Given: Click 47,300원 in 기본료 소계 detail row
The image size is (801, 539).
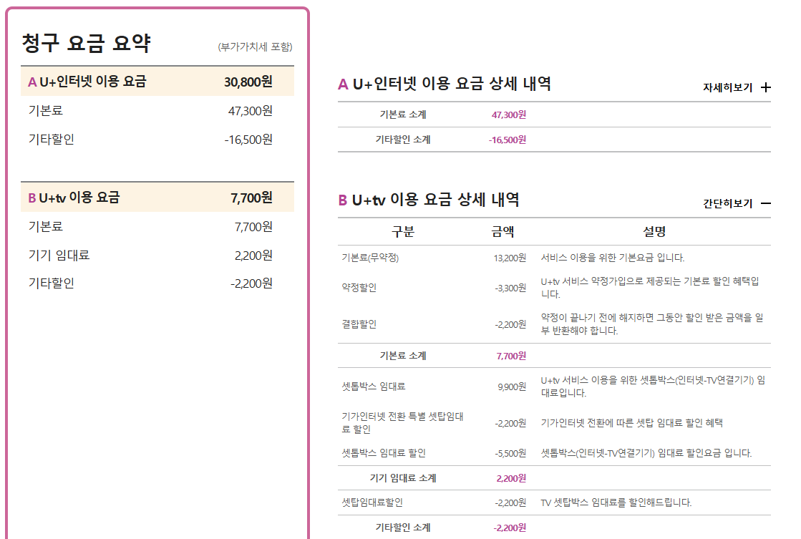Looking at the screenshot, I should [509, 115].
